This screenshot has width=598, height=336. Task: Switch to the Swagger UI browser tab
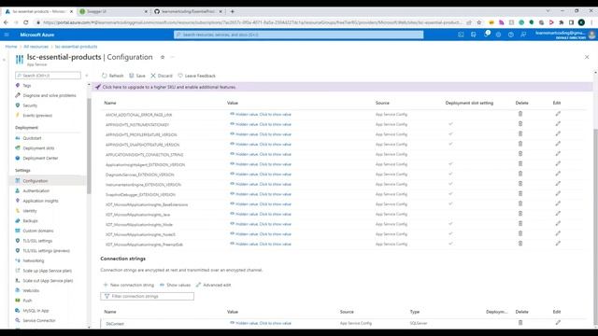pos(113,11)
